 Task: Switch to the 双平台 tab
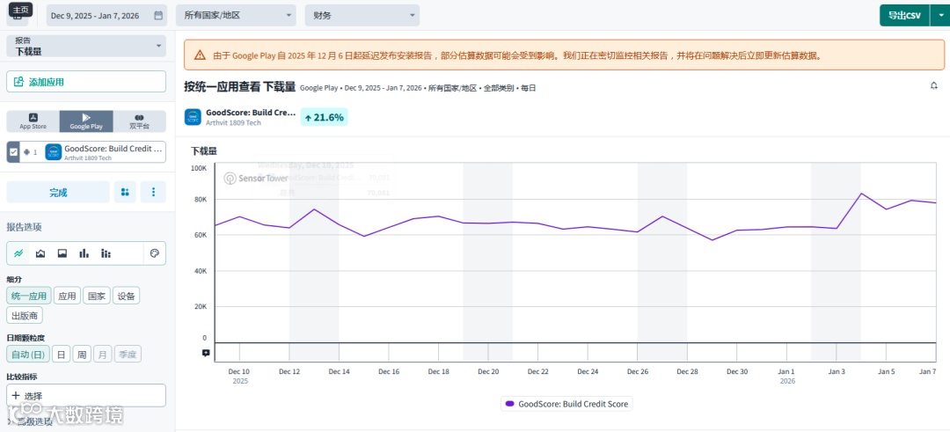coord(139,121)
